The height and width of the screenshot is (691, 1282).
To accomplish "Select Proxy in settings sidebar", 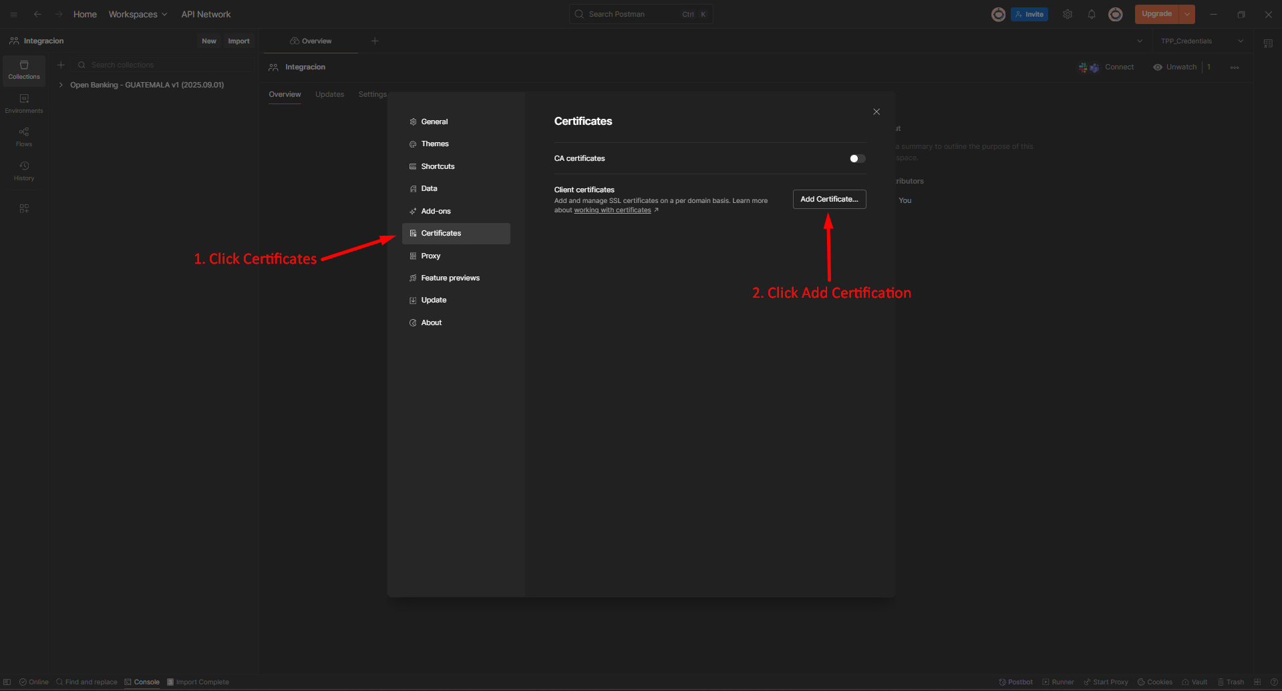I will (431, 256).
